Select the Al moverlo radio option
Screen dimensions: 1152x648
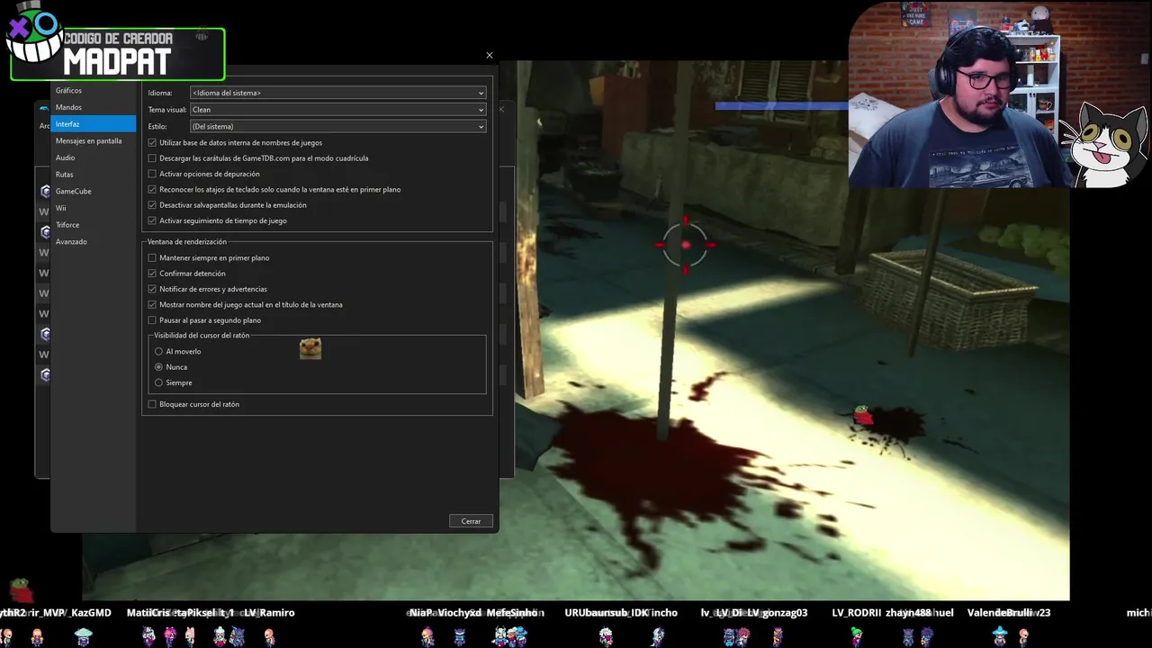tap(159, 352)
